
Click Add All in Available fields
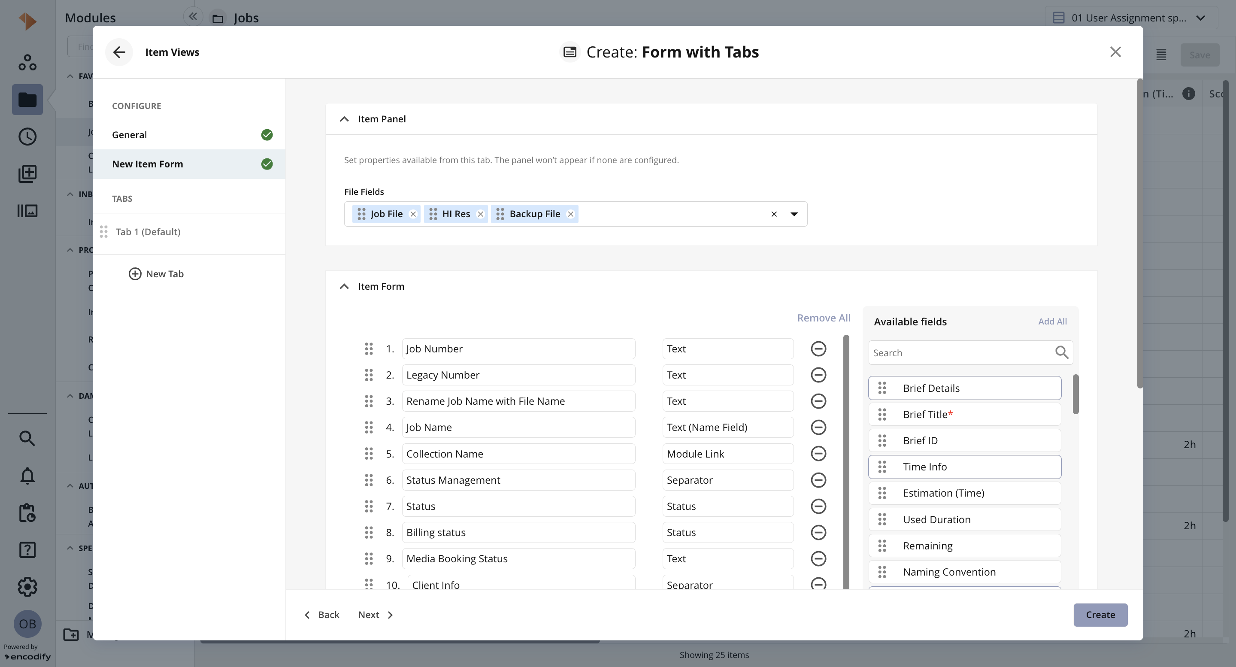tap(1052, 321)
